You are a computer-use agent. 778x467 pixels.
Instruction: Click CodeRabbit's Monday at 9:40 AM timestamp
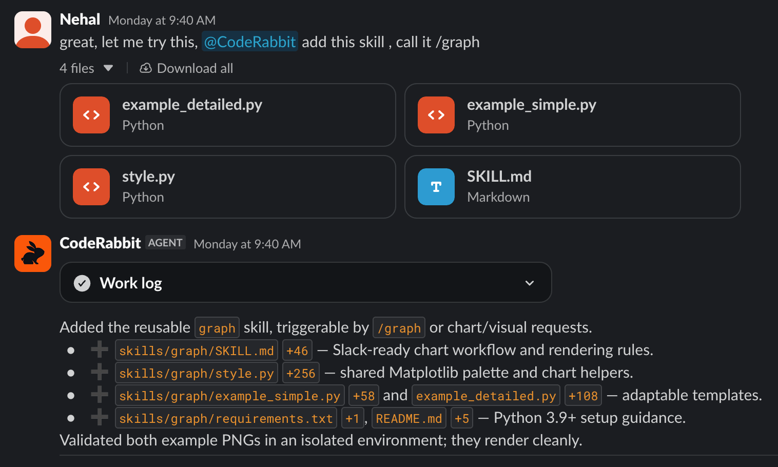click(x=247, y=244)
